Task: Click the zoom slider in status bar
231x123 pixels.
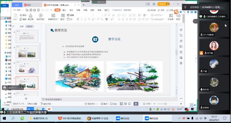Action: click(166, 104)
